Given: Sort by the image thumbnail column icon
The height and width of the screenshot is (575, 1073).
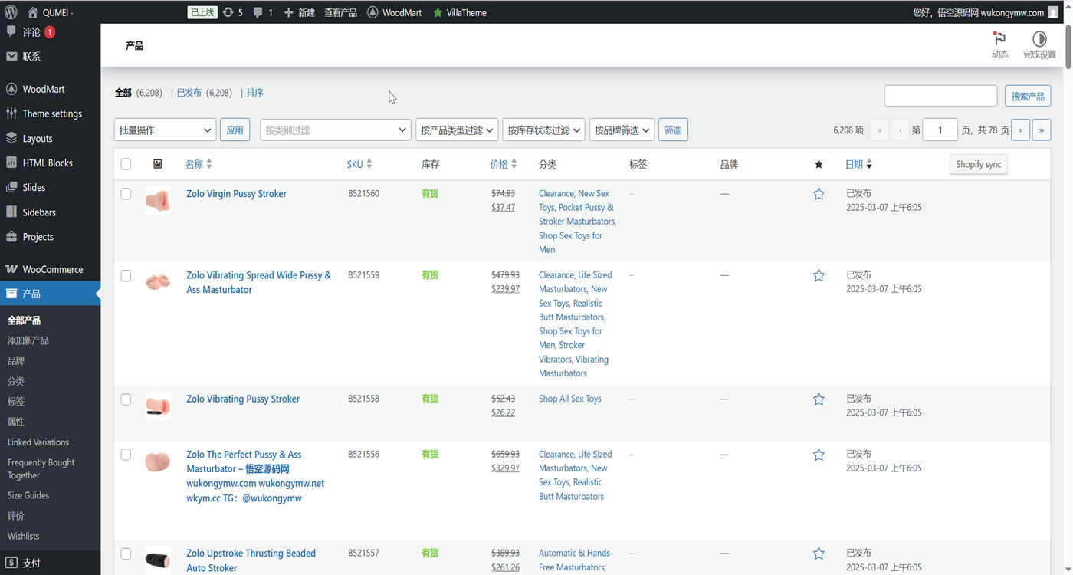Looking at the screenshot, I should 158,164.
